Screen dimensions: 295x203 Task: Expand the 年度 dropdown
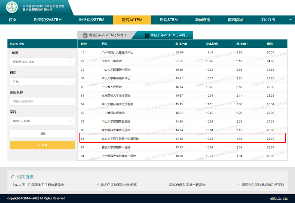[42, 62]
